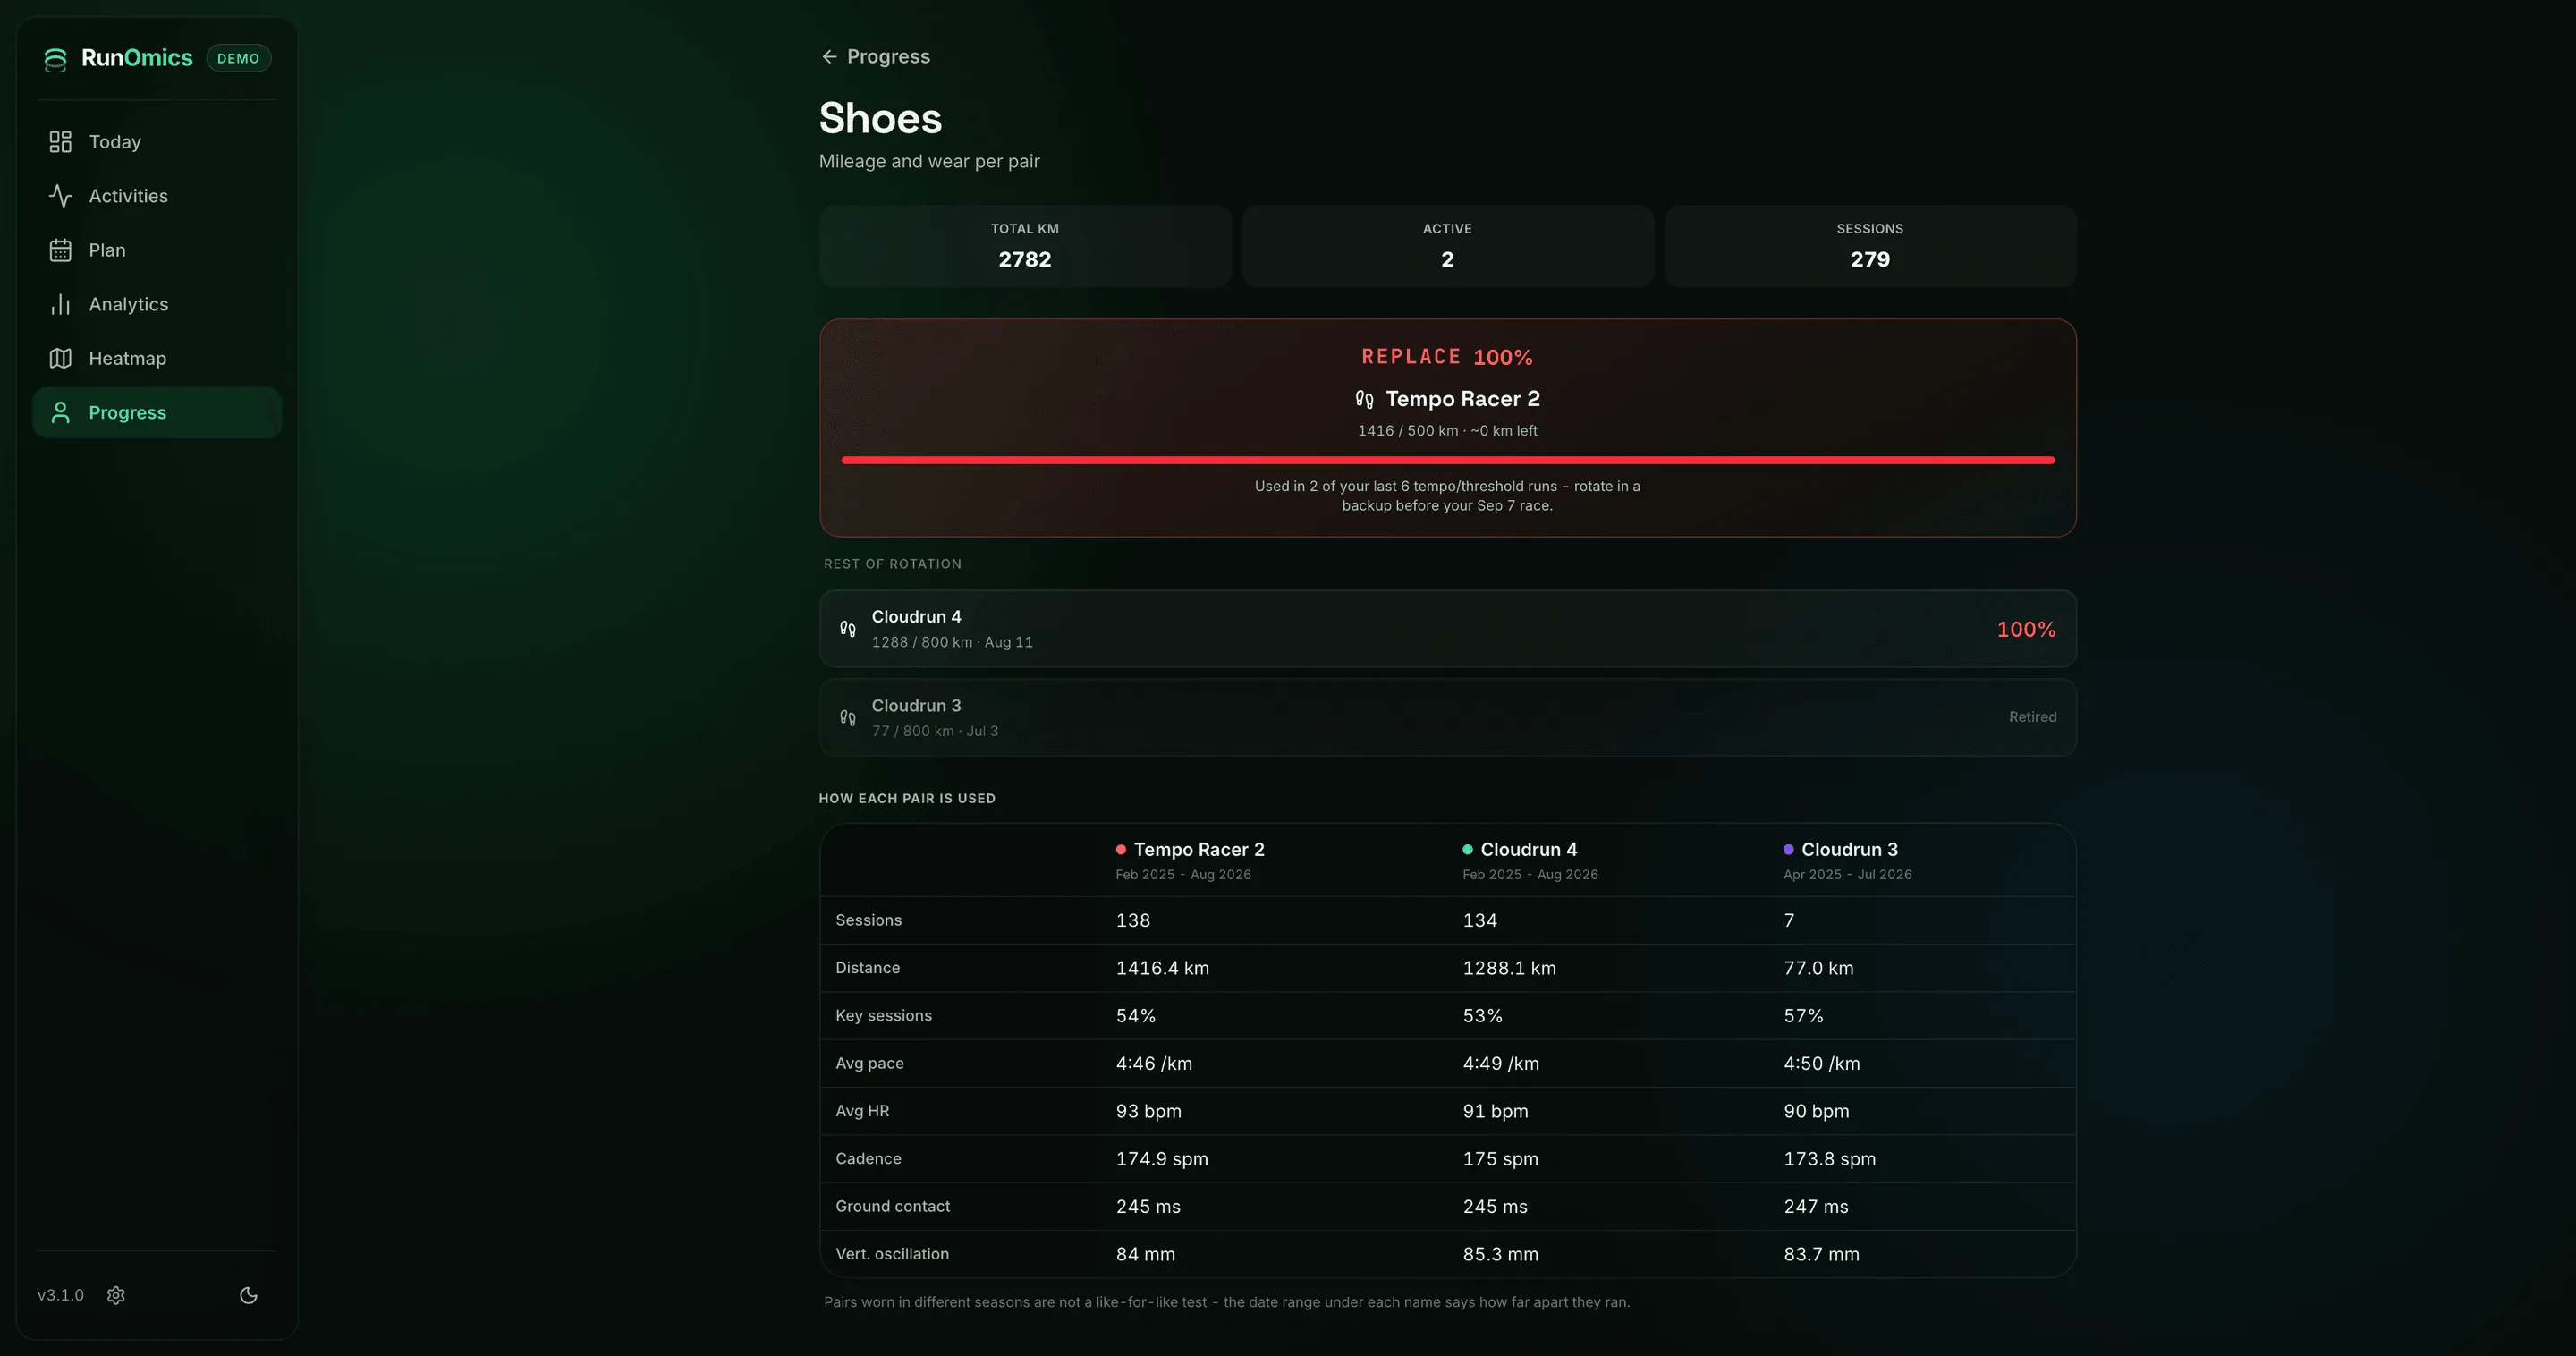Select the active Progress menu item
This screenshot has height=1356, width=2576.
pos(157,412)
